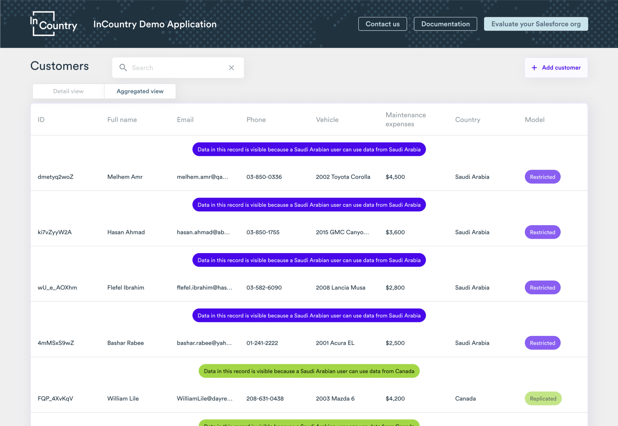Click Flefel Ibrahim's email link
This screenshot has width=618, height=426.
click(205, 287)
